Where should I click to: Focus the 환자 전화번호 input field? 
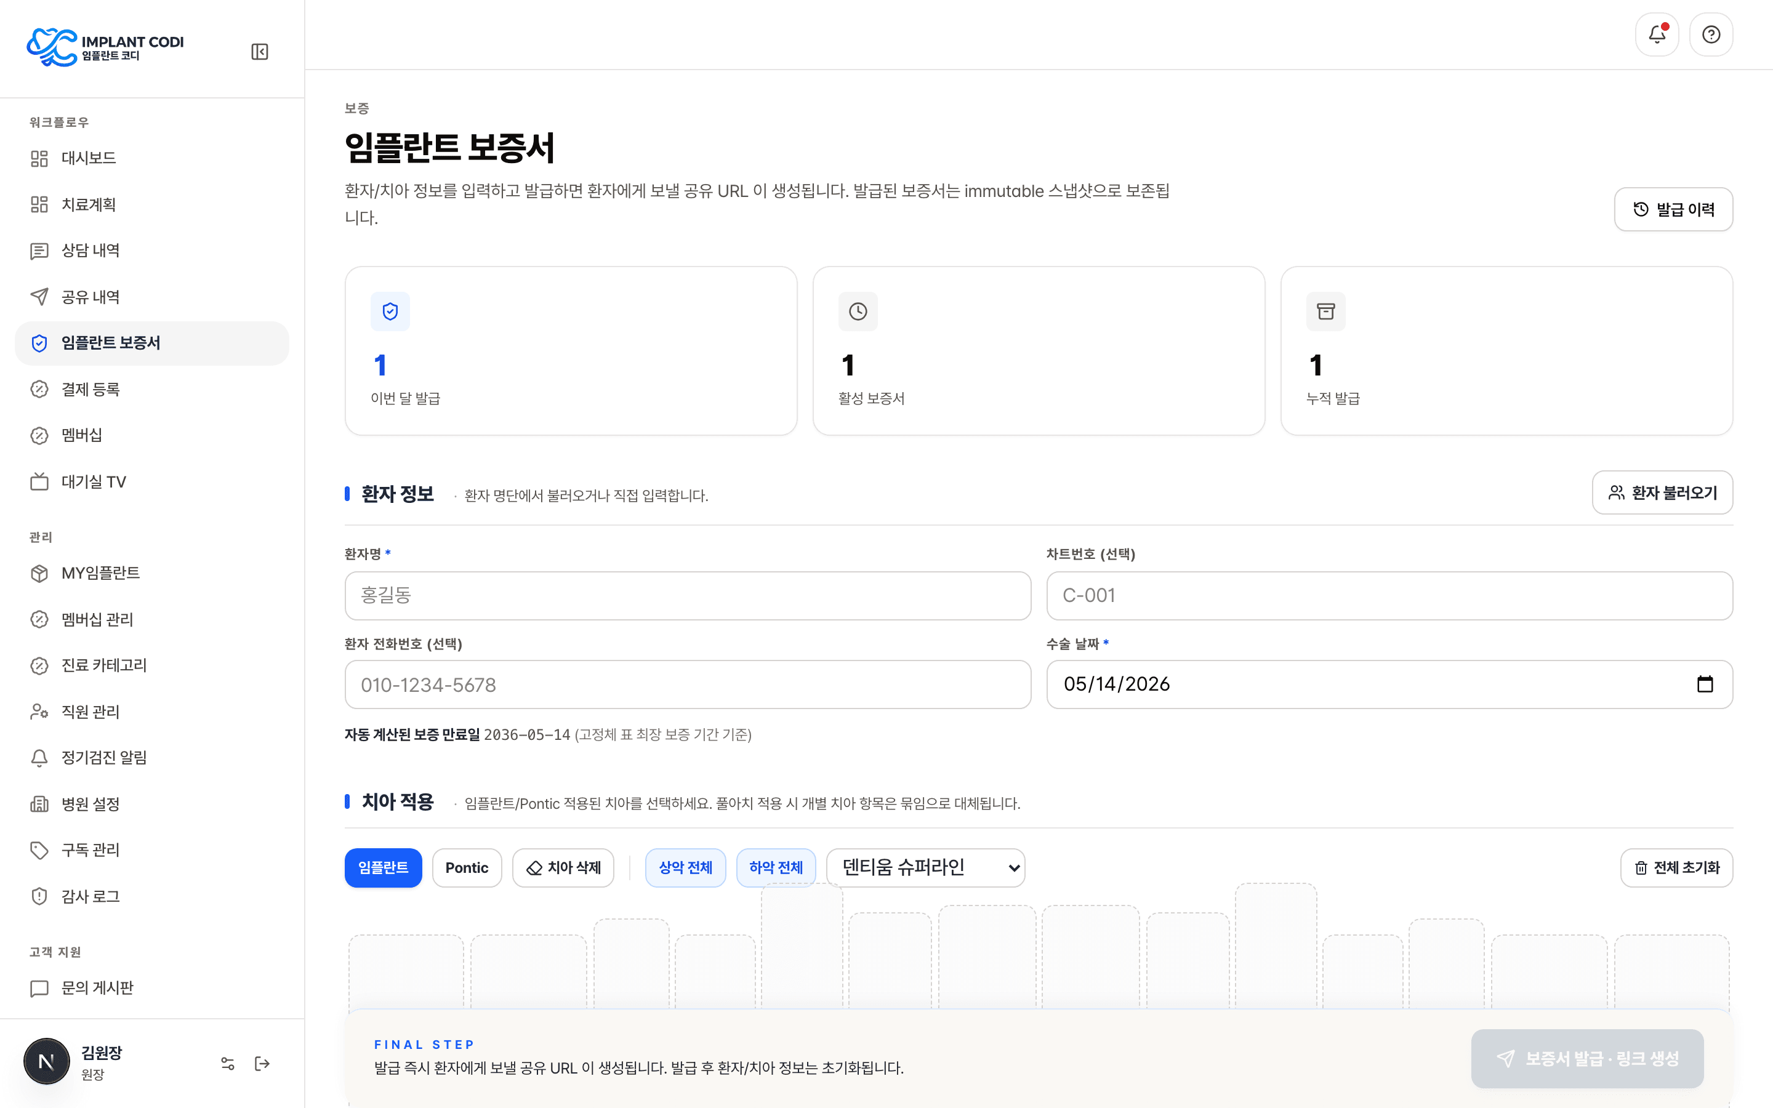(687, 684)
